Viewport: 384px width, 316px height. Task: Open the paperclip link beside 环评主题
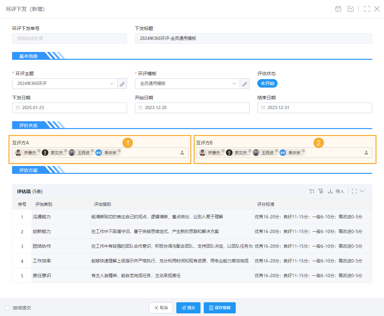(122, 83)
